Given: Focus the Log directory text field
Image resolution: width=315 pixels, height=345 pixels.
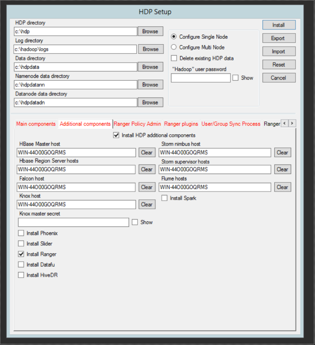Looking at the screenshot, I should 75,49.
